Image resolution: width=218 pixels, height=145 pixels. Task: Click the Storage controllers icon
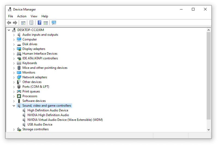click(x=19, y=129)
